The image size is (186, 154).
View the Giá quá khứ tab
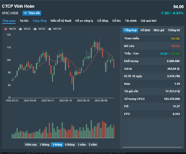pos(148,21)
